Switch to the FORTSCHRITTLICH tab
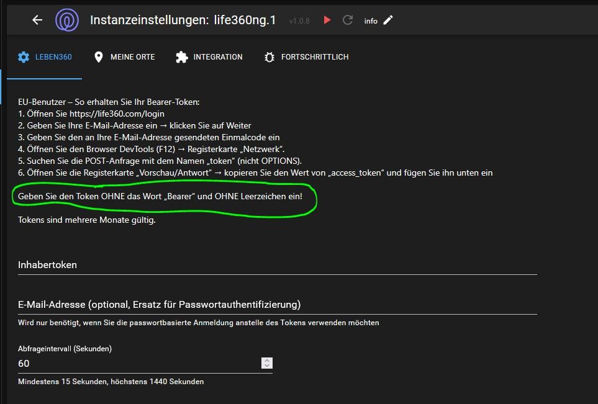598x404 pixels. point(306,57)
